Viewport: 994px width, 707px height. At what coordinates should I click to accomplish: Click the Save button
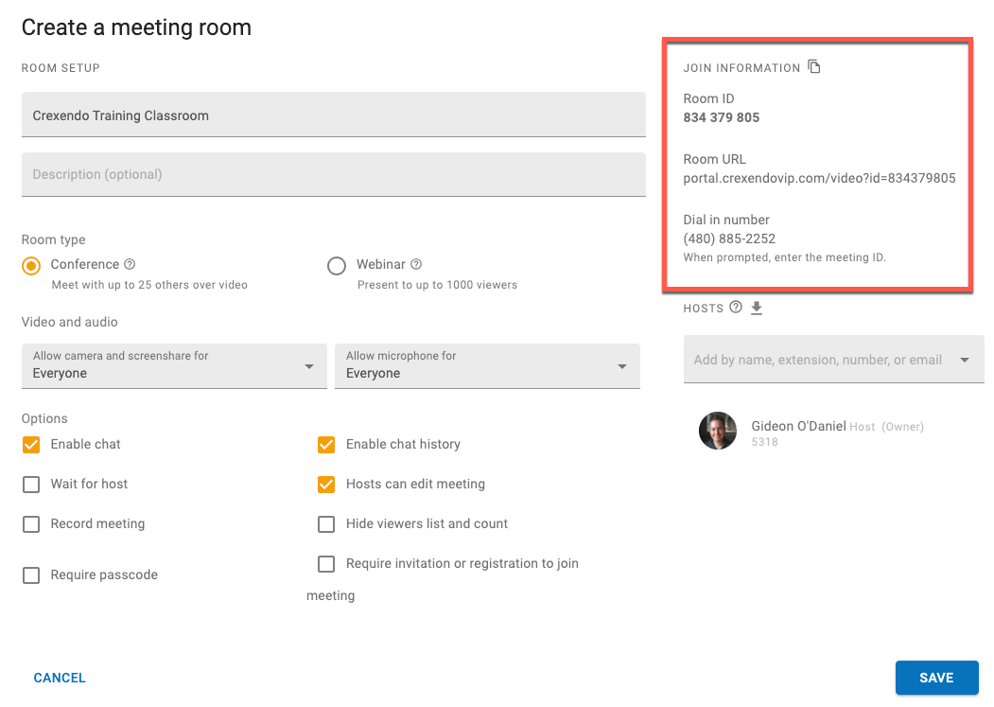937,678
